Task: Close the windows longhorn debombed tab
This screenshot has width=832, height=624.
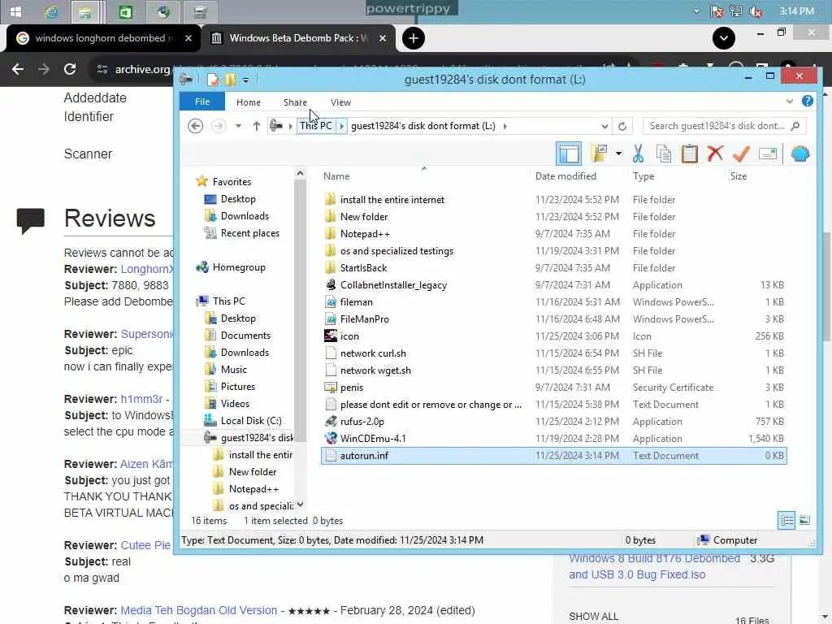Action: tap(188, 38)
